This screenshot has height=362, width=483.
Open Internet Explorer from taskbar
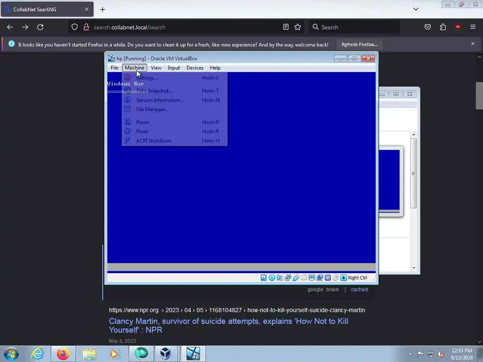click(x=38, y=354)
